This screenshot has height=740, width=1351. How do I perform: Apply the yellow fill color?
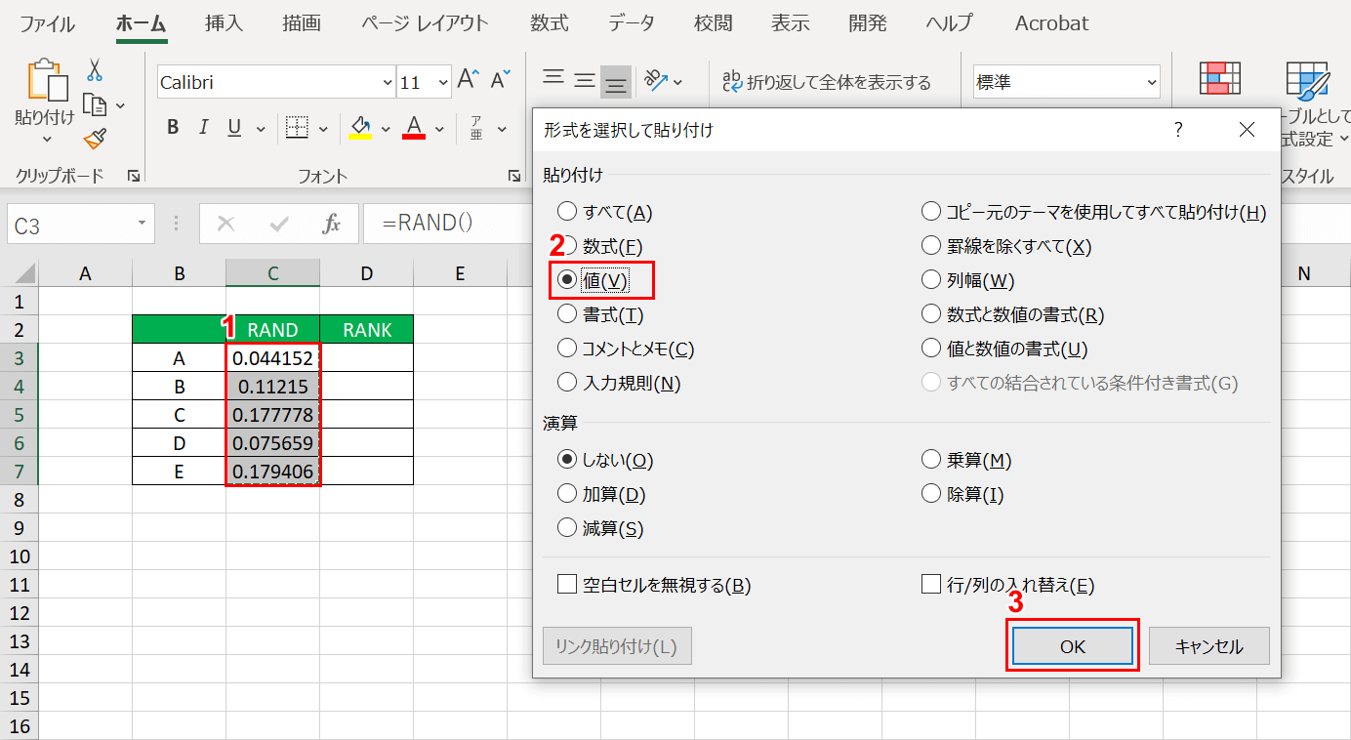coord(360,128)
